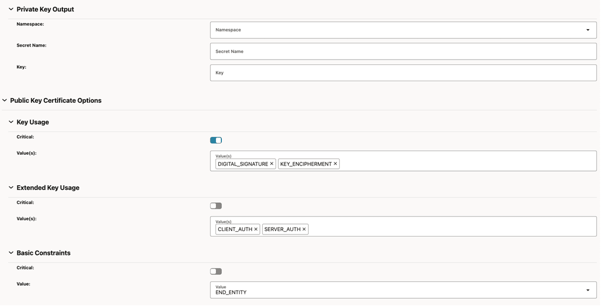Remove the DIGITAL_SIGNATURE chip
Image resolution: width=612 pixels, height=308 pixels.
[272, 163]
